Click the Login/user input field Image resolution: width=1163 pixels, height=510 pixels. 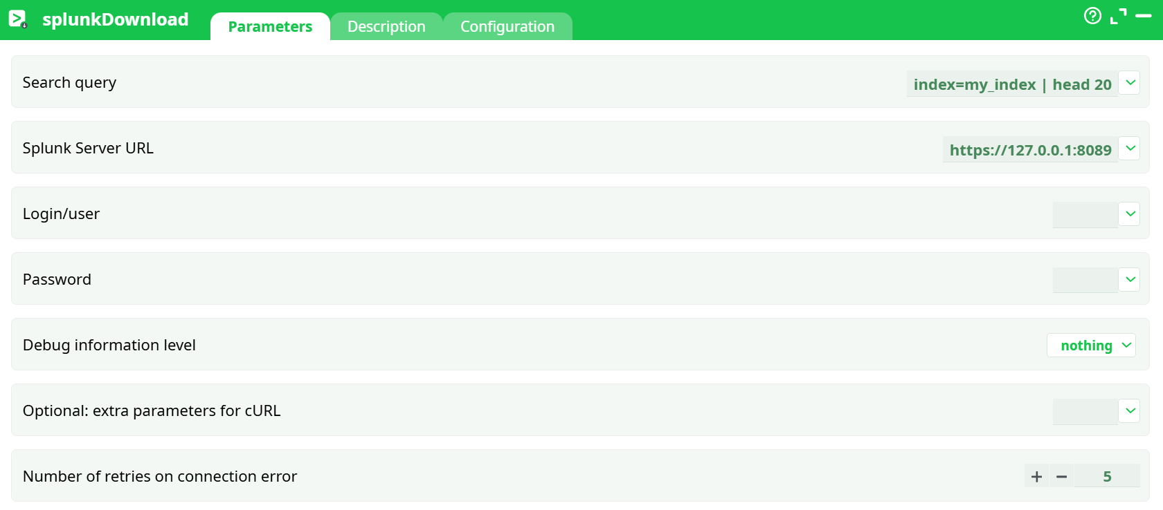(x=1085, y=215)
